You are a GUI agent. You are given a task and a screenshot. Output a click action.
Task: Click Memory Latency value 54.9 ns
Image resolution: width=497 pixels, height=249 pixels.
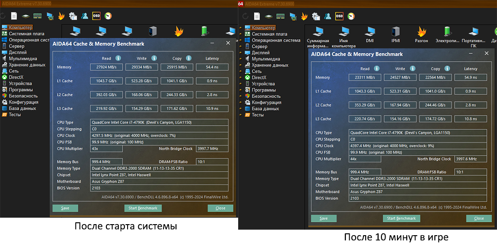pos(470,77)
